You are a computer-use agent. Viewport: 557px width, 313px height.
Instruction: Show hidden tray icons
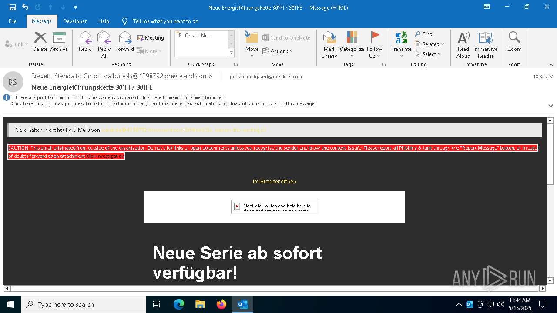[459, 304]
